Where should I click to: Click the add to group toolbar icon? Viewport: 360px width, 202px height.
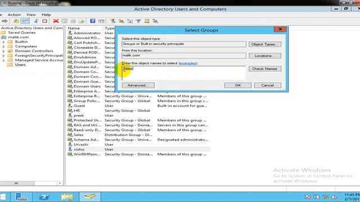coord(155,21)
